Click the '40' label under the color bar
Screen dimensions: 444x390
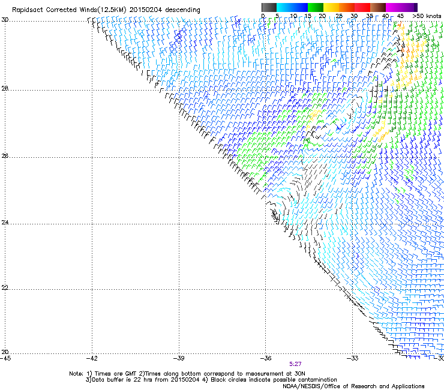[385, 16]
